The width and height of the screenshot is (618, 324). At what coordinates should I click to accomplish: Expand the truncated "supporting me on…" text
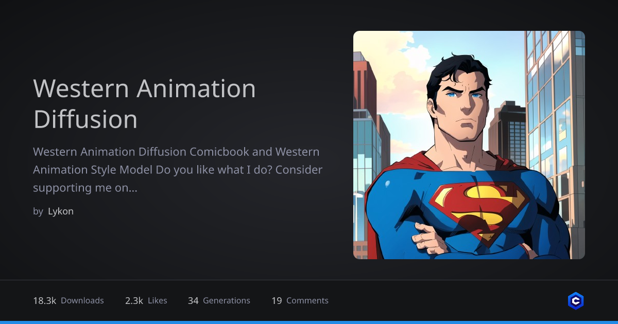[x=85, y=188]
